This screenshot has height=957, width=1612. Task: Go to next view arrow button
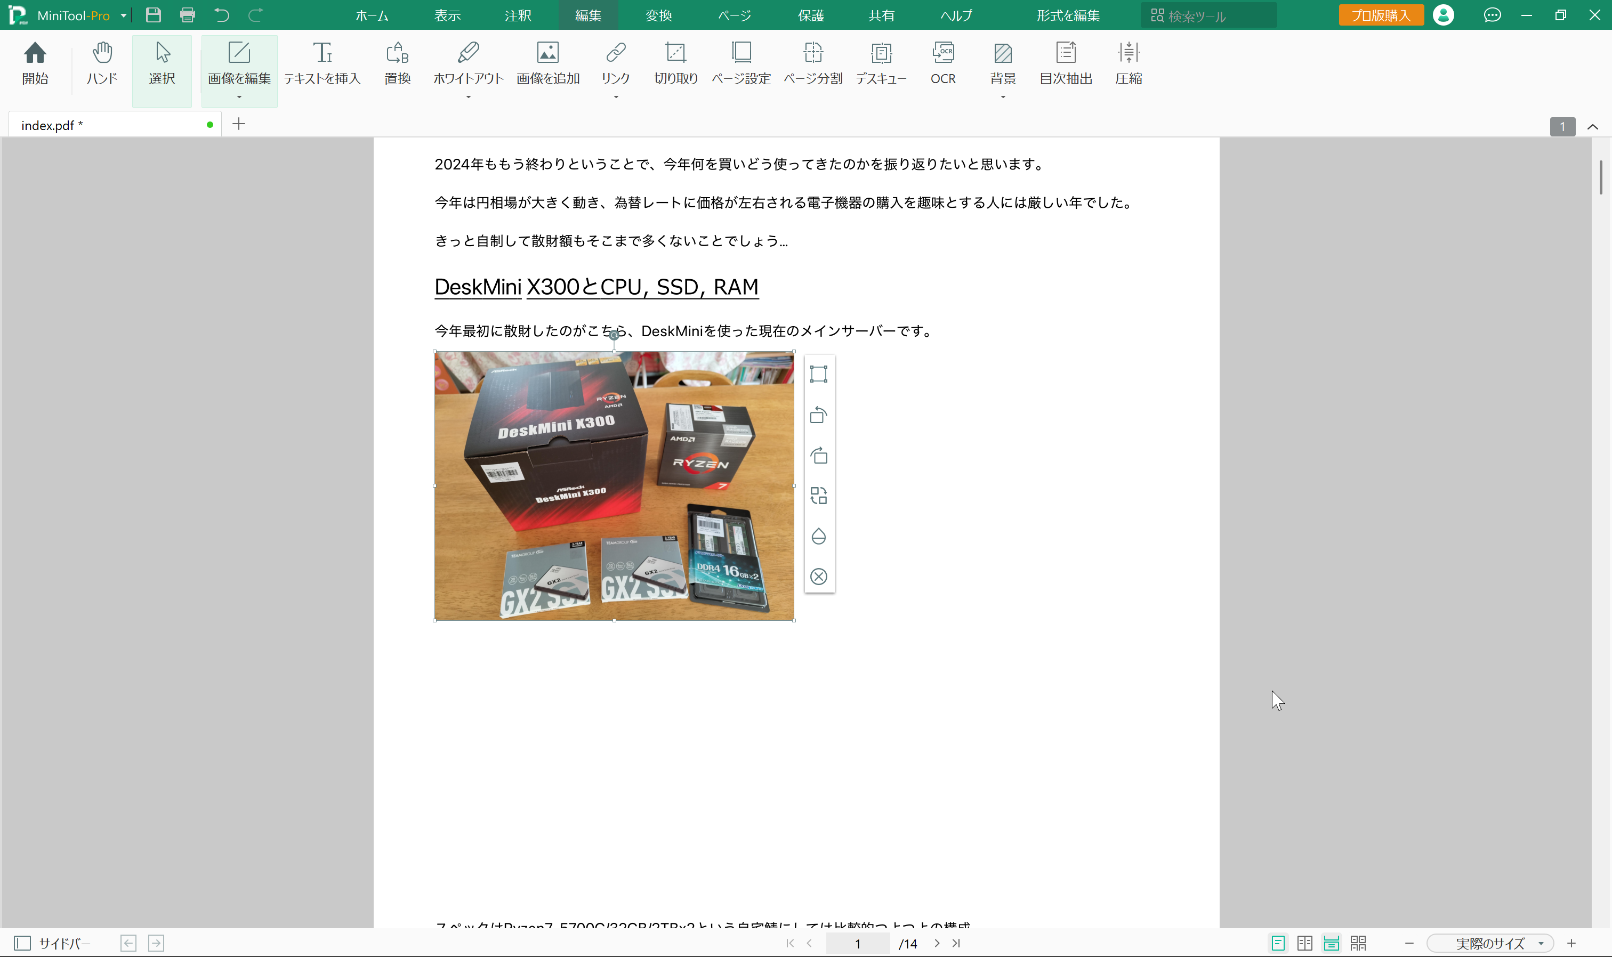(x=156, y=944)
